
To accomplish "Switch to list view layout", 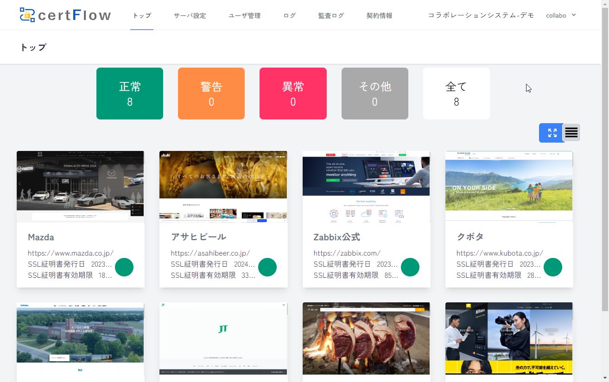I will click(571, 133).
